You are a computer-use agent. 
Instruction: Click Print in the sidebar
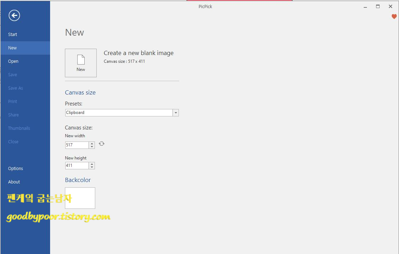[x=25, y=102]
